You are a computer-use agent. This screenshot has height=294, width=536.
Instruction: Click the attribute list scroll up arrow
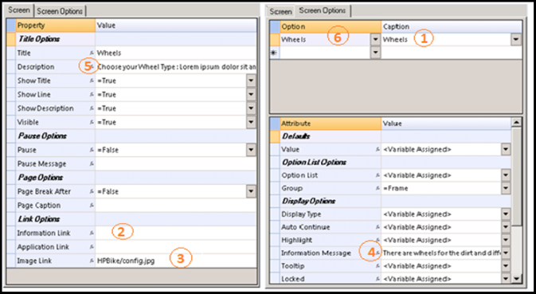pyautogui.click(x=517, y=122)
